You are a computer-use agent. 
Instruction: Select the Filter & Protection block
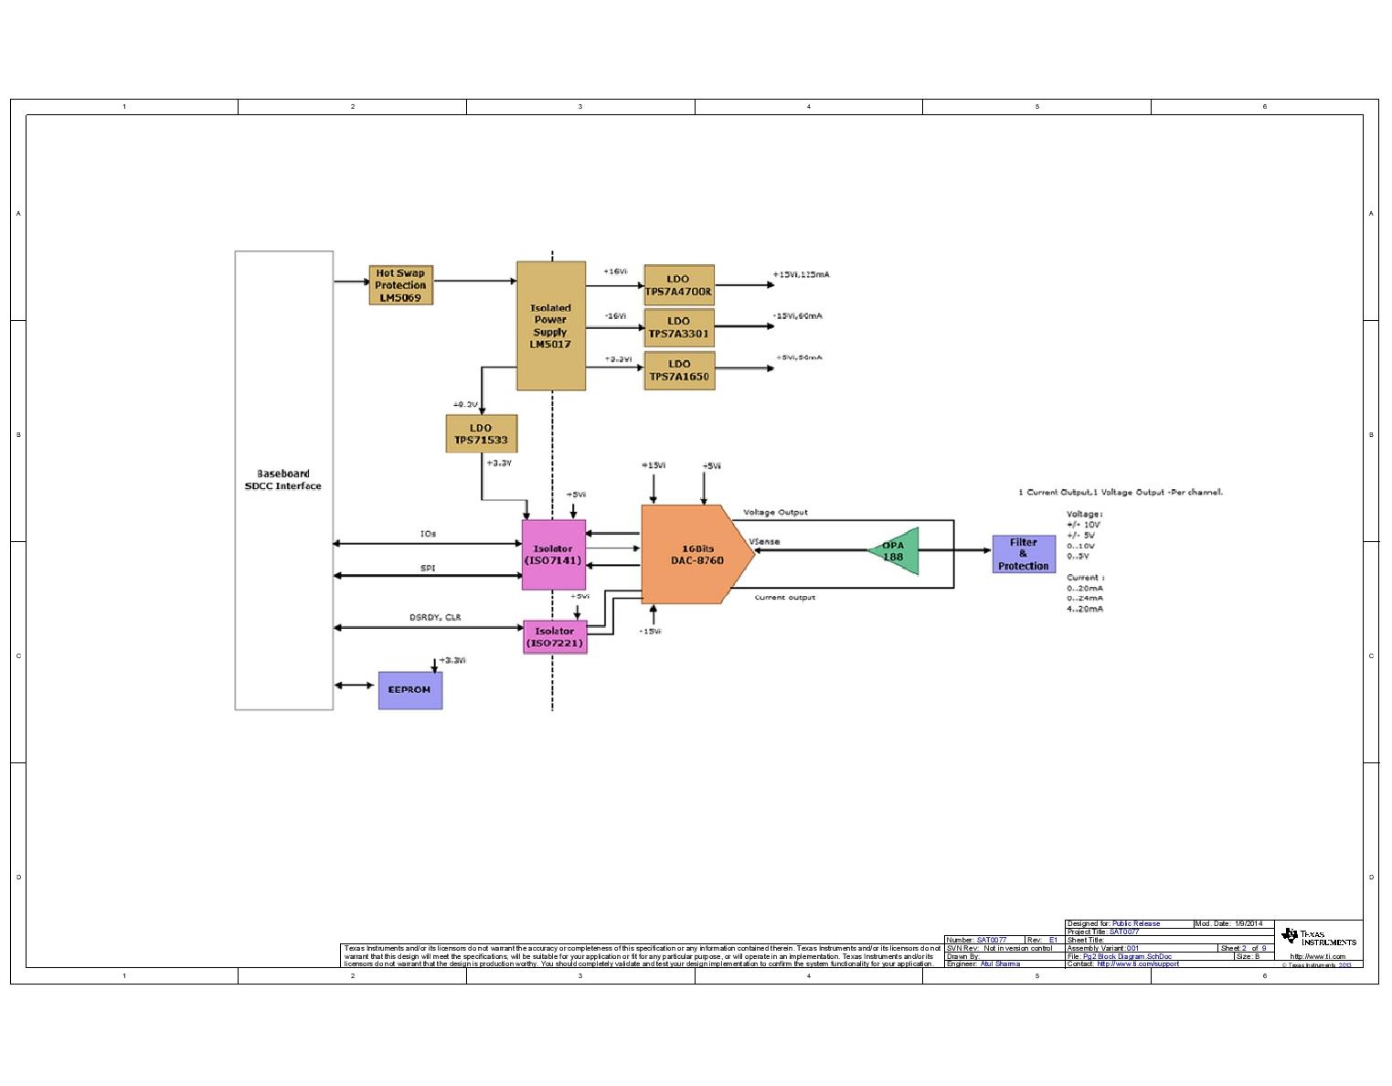coord(1024,554)
